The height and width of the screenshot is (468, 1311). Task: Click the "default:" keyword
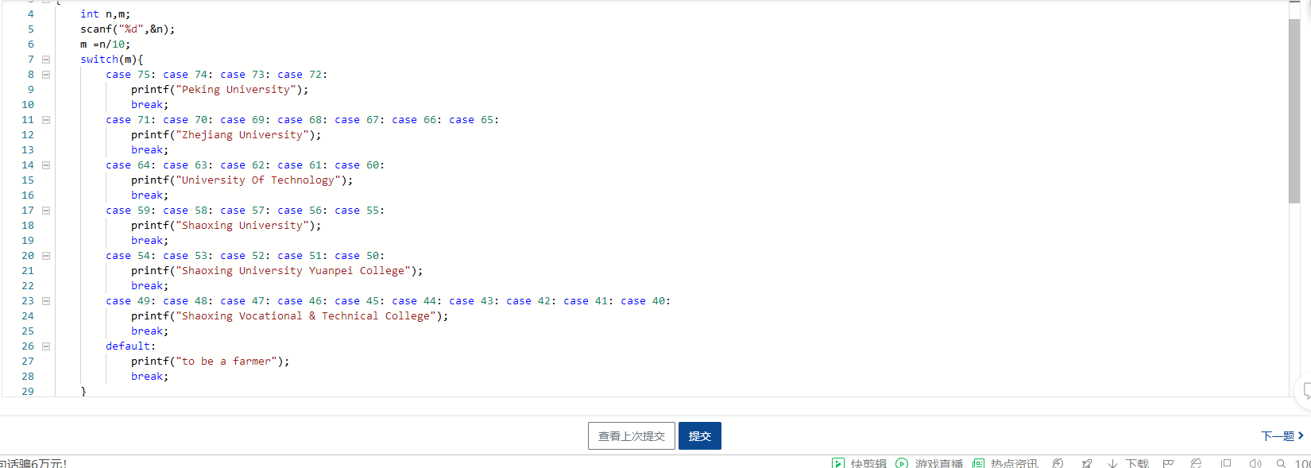click(x=131, y=346)
